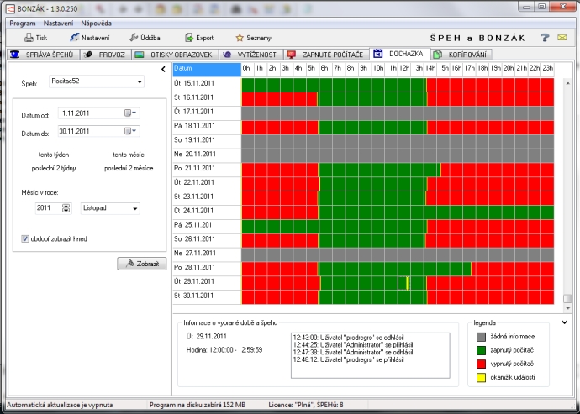The image size is (580, 414).
Task: Open the Datum od calendar dropdown
Action: coord(130,113)
